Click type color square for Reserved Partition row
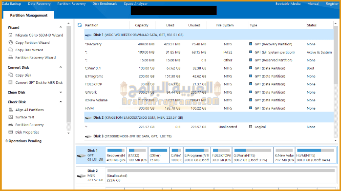The image size is (341, 191). pos(251,60)
